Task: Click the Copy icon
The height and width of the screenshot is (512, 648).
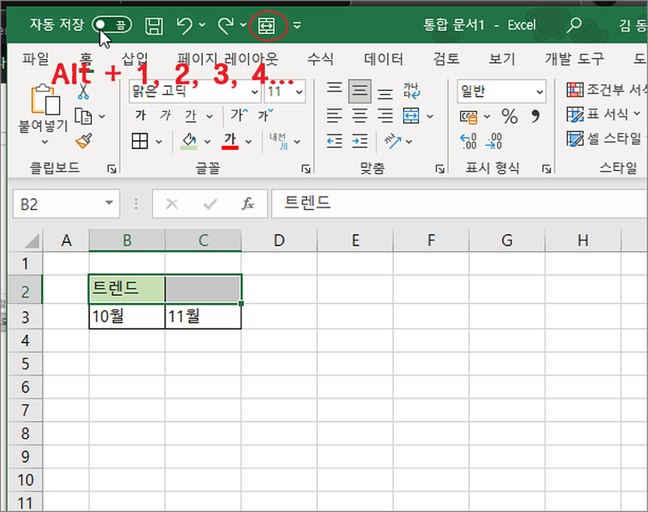Action: [x=83, y=116]
